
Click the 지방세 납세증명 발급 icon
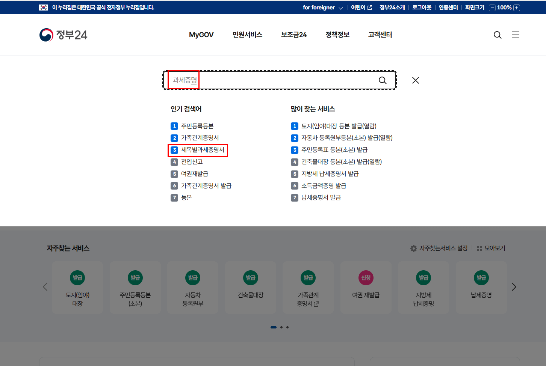423,287
